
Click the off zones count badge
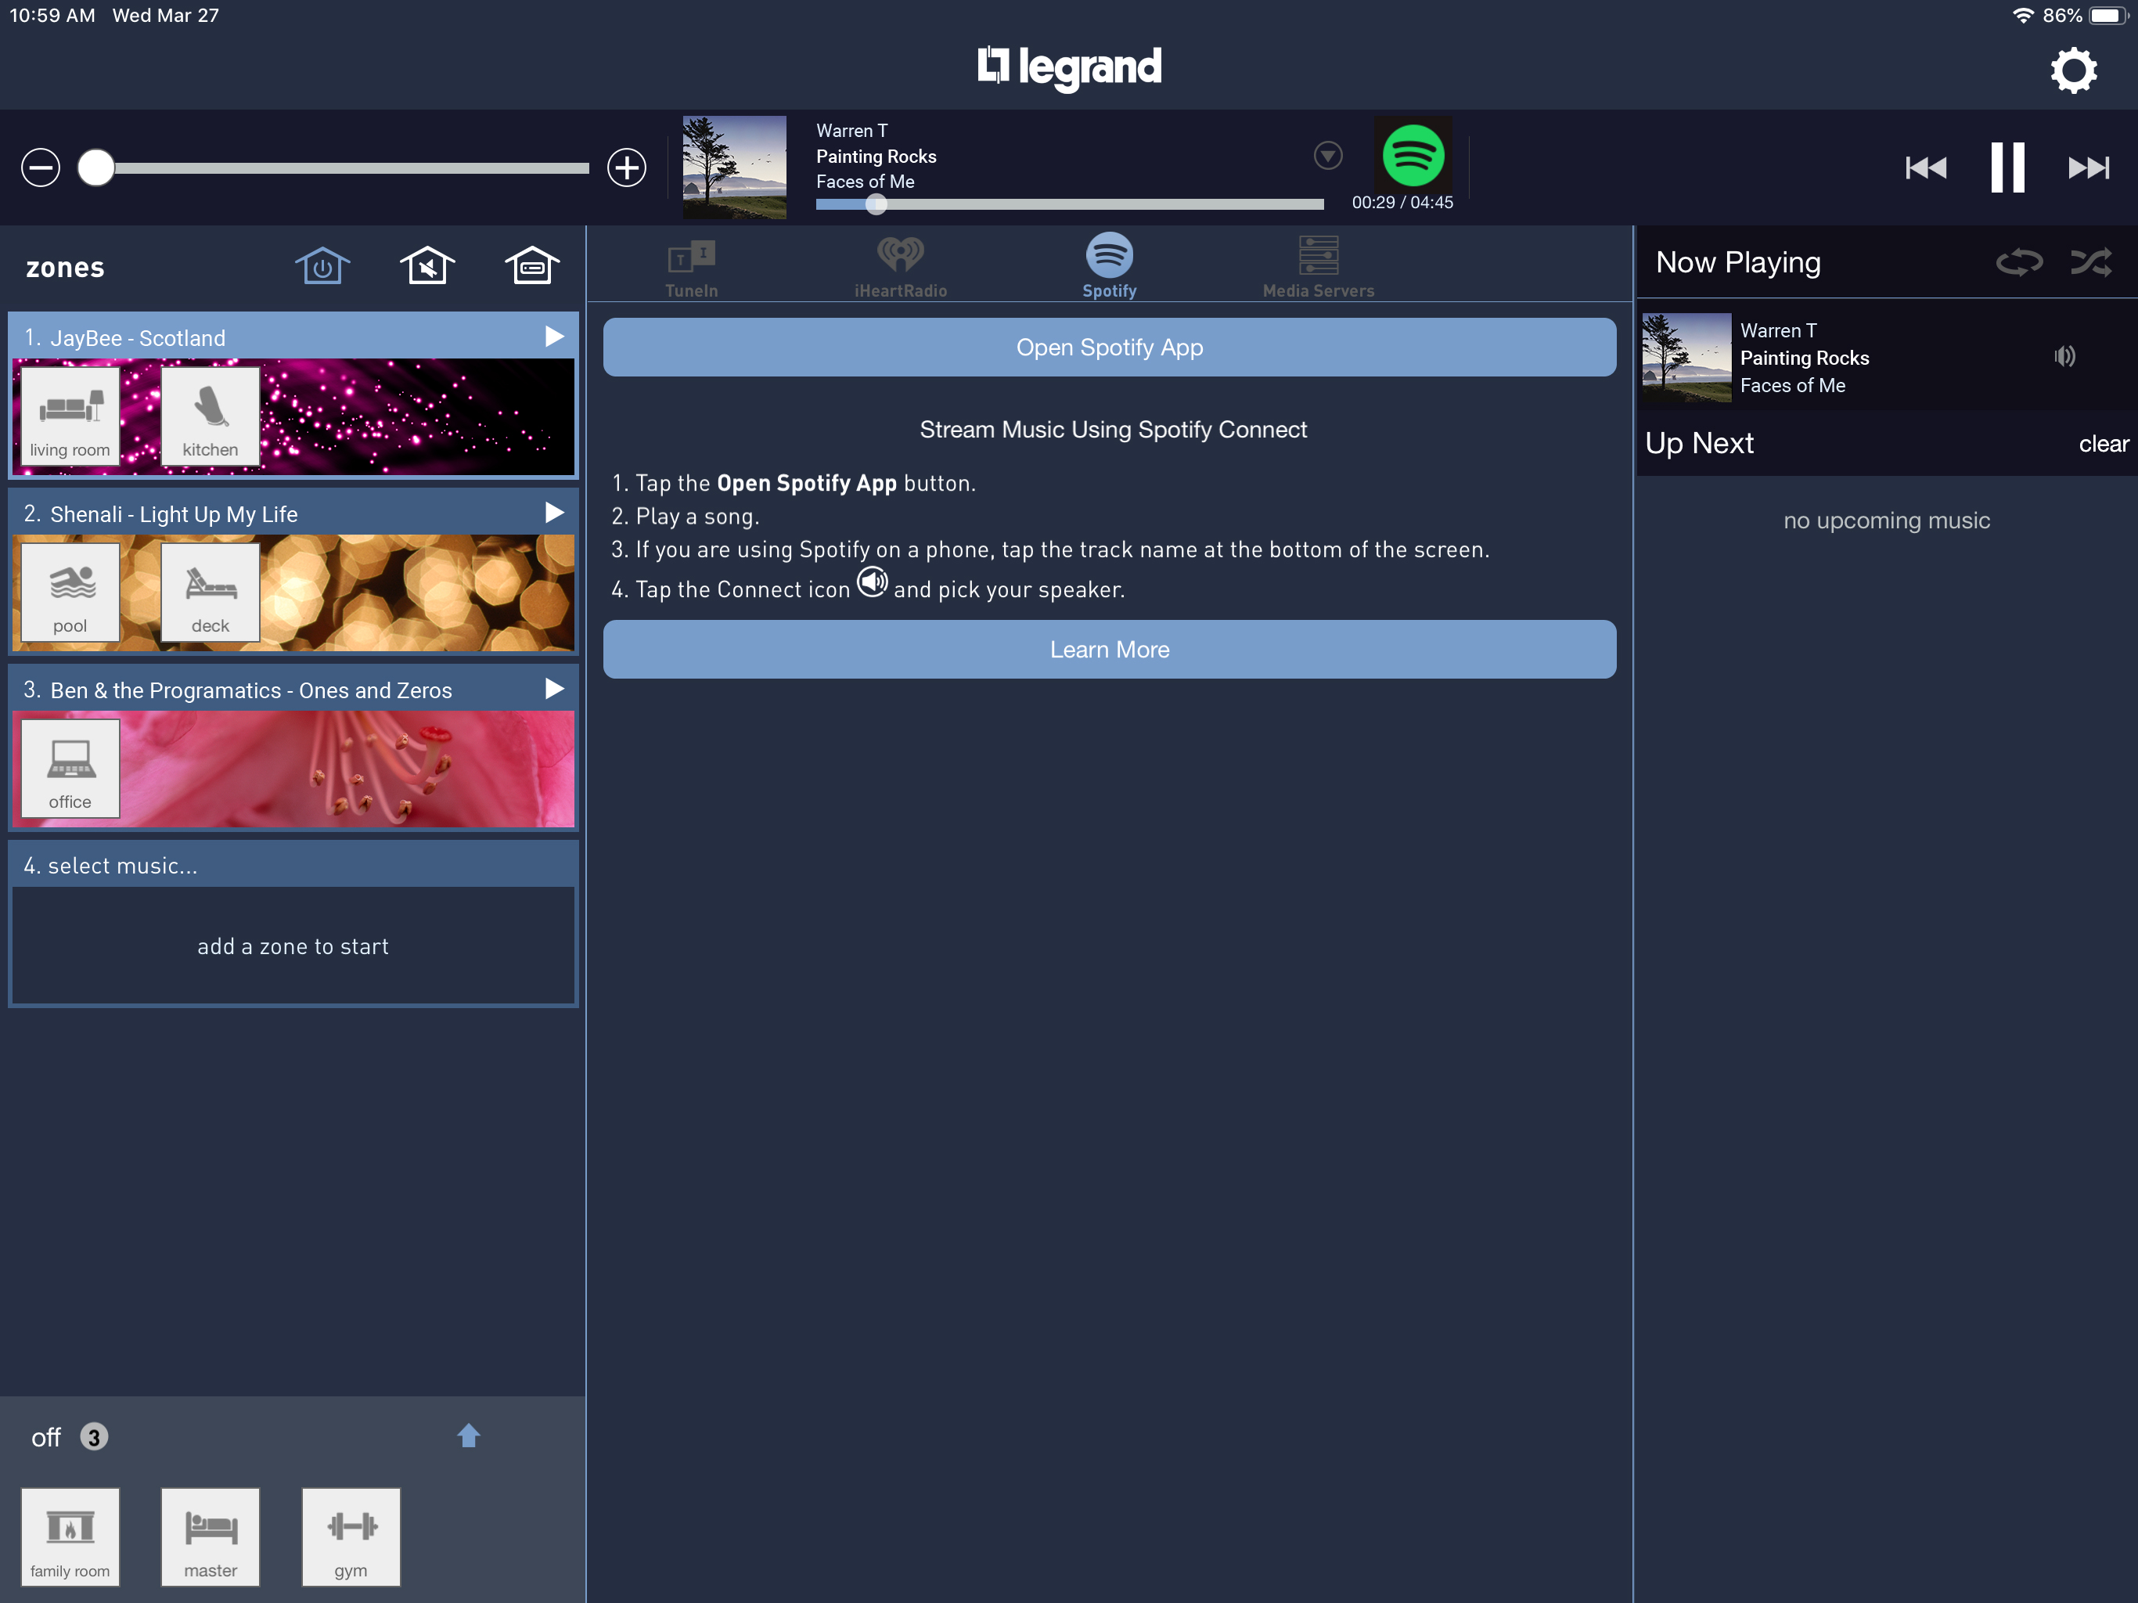tap(94, 1437)
